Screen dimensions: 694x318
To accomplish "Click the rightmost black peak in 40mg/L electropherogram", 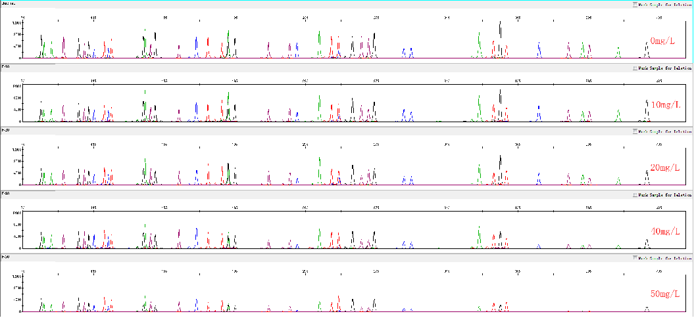I will click(x=647, y=244).
